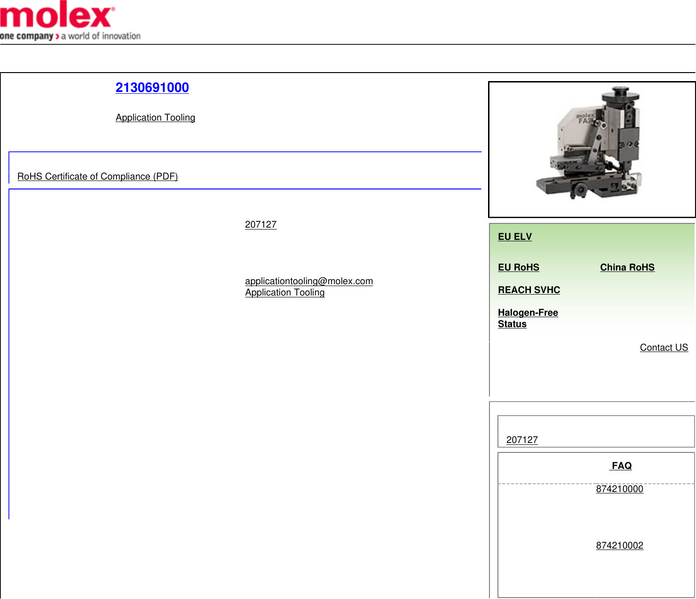Click the Contact US link
This screenshot has height=599, width=696.
(x=663, y=348)
